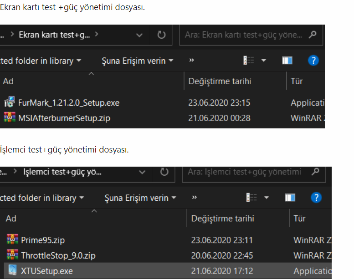
Task: Toggle preview pane in lower Explorer window
Action: coord(290,198)
